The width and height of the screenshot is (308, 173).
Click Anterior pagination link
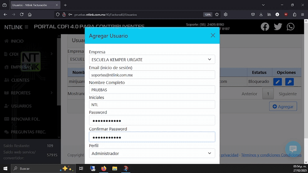click(249, 94)
